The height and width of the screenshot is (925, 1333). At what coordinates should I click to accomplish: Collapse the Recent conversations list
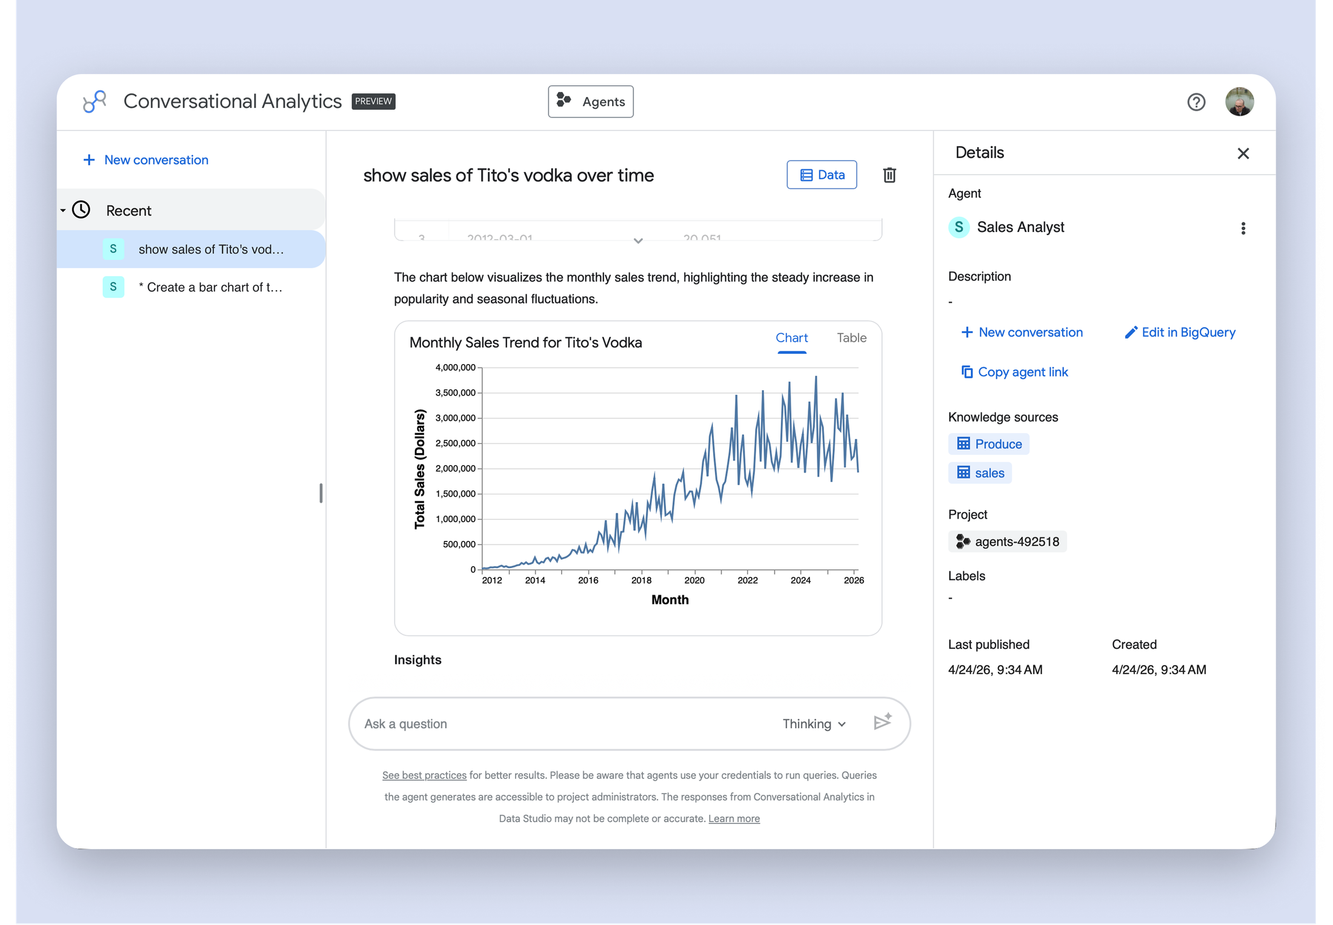pos(63,210)
